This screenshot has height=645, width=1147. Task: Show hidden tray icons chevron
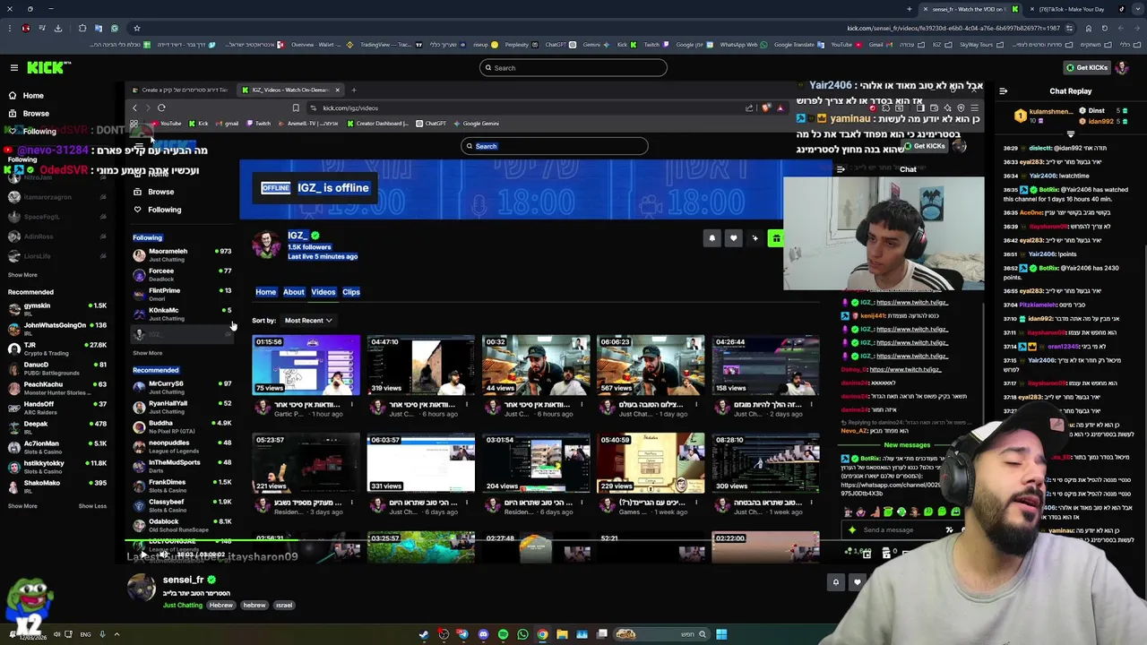click(x=116, y=634)
